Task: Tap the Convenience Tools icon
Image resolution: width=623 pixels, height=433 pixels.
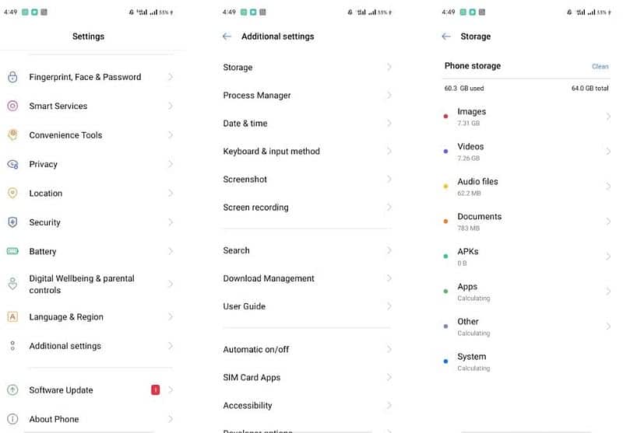Action: (x=12, y=134)
